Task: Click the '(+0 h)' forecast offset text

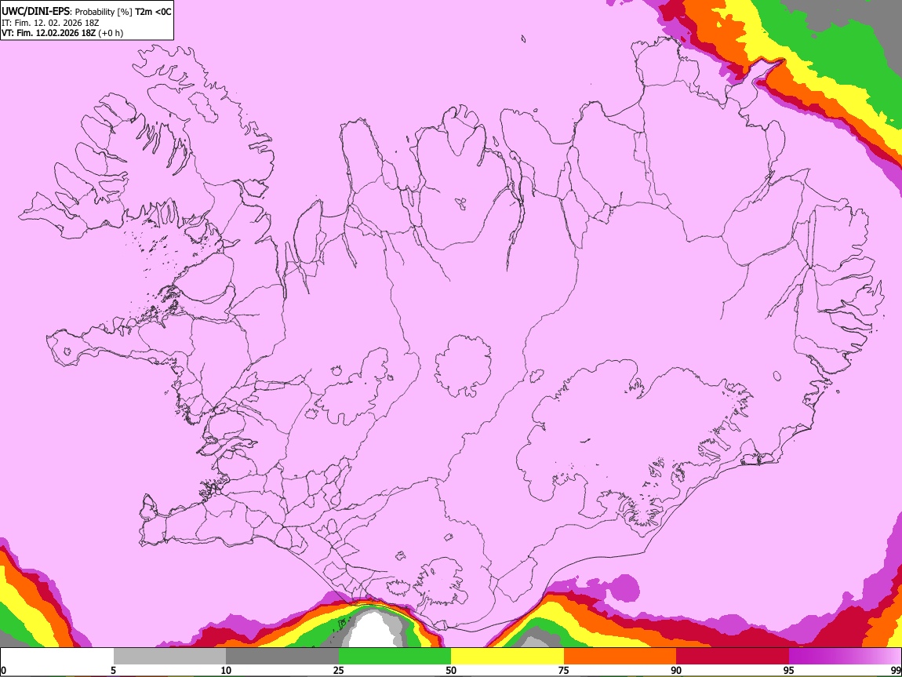Action: click(111, 33)
